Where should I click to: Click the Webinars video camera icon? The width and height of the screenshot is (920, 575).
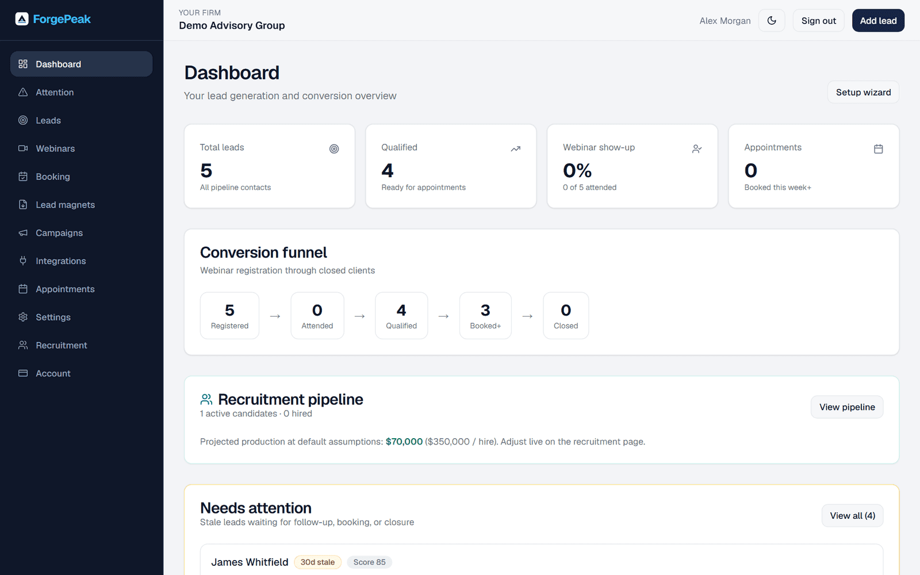click(x=23, y=148)
